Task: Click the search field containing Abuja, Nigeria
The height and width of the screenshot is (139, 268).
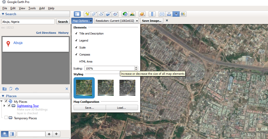Action: (28, 22)
